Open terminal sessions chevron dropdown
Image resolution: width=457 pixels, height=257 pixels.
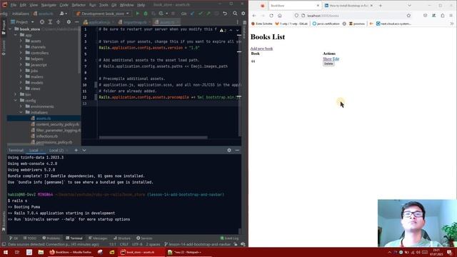[x=84, y=151]
